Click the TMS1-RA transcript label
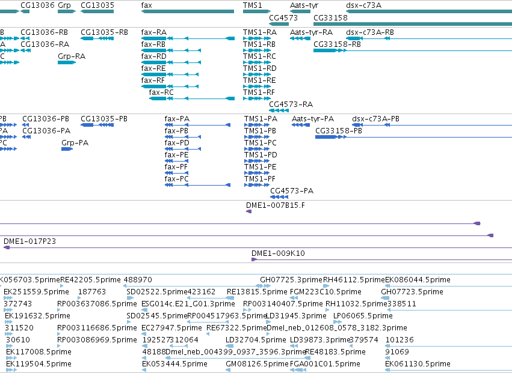Viewport: 512px width, 373px height. click(x=259, y=32)
